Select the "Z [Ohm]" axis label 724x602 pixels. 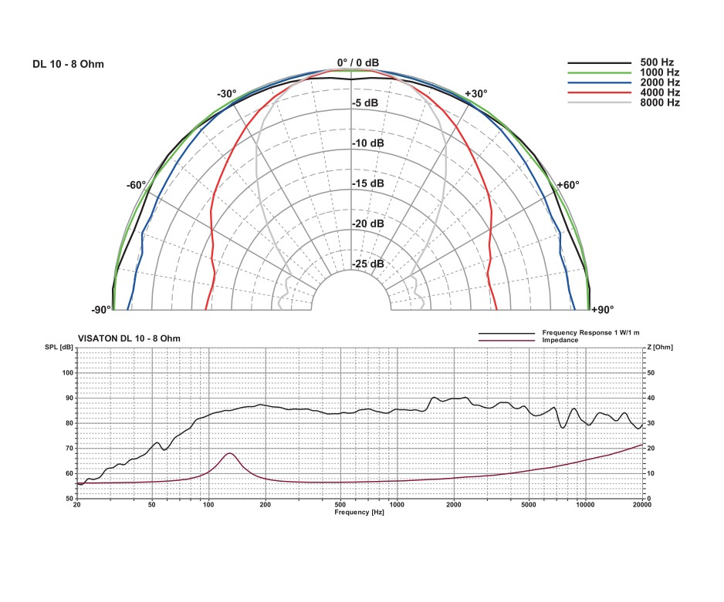click(658, 348)
